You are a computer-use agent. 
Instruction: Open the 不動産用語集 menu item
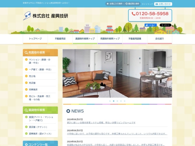135,39
